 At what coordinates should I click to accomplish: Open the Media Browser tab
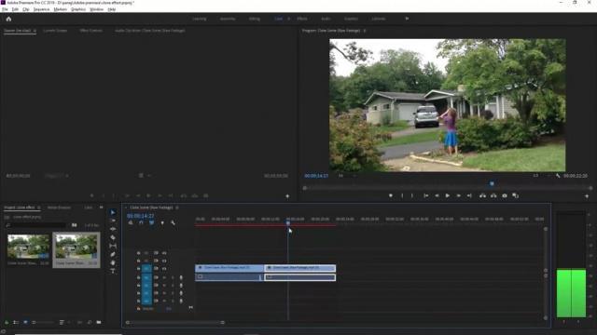(59, 208)
